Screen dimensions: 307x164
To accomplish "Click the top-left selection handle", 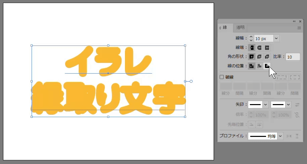I will pyautogui.click(x=32, y=46).
